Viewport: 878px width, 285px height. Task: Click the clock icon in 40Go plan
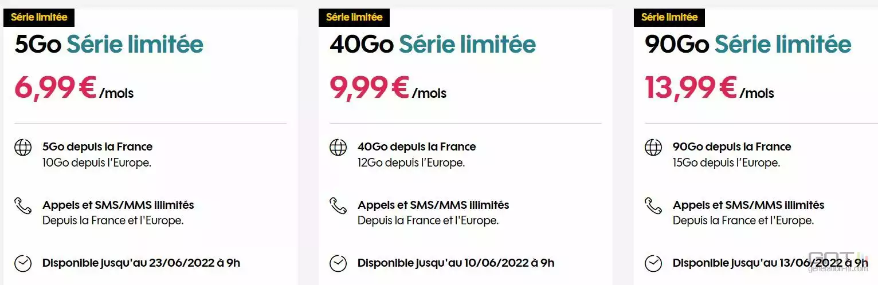(x=338, y=263)
